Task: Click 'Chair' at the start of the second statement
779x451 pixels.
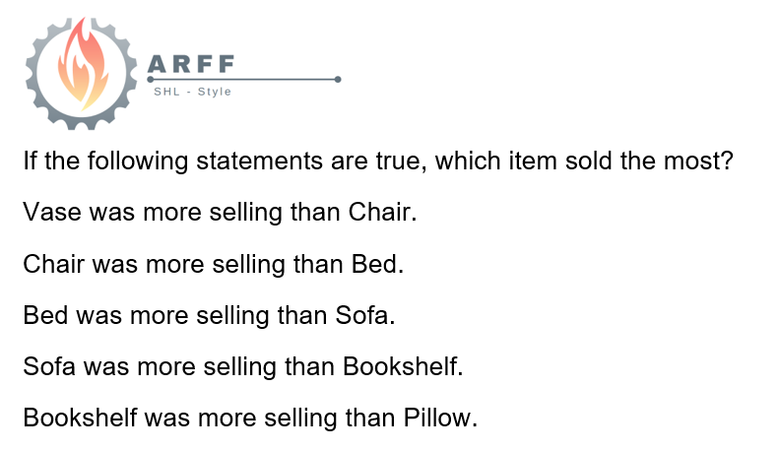Action: pyautogui.click(x=53, y=264)
